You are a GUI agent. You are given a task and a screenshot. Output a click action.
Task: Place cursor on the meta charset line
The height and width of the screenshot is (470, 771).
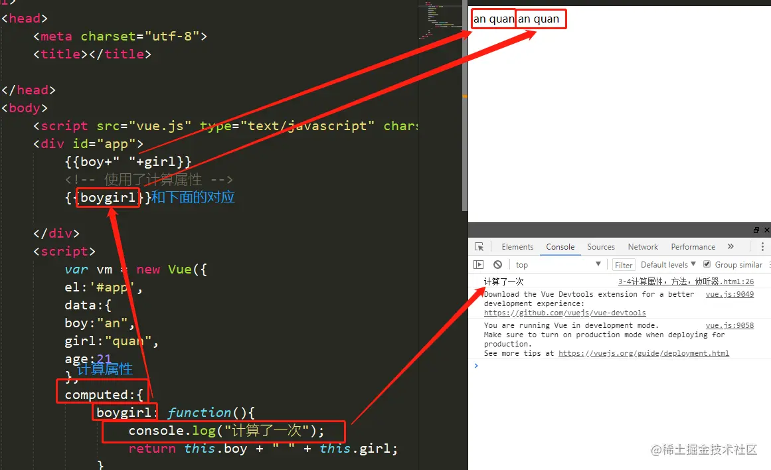[120, 37]
